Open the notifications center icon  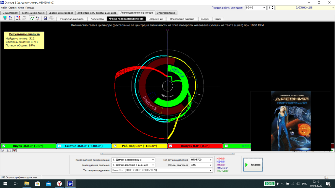pyautogui.click(x=328, y=183)
